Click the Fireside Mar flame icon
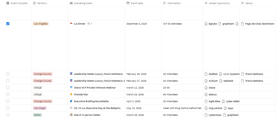Screen dimensions: 276x118 click(71, 95)
